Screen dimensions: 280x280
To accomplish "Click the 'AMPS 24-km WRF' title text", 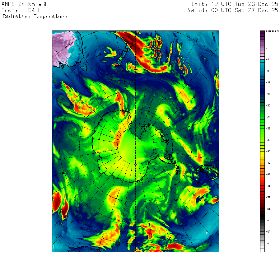I will click(25, 4).
